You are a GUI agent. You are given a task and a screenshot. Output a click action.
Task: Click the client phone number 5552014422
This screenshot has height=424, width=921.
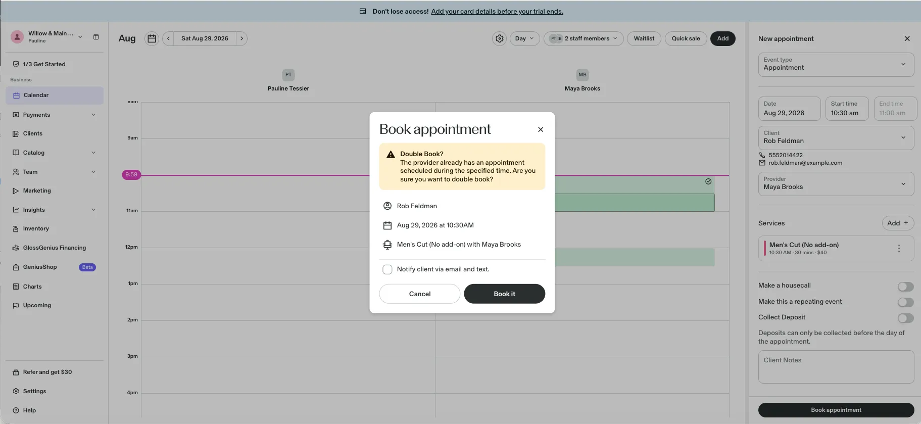tap(786, 155)
